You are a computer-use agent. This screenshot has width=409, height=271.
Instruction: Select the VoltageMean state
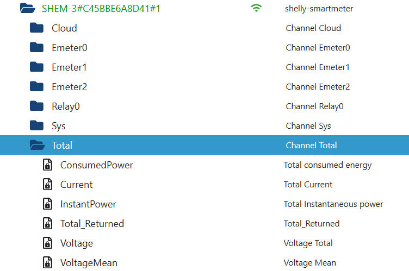click(89, 263)
